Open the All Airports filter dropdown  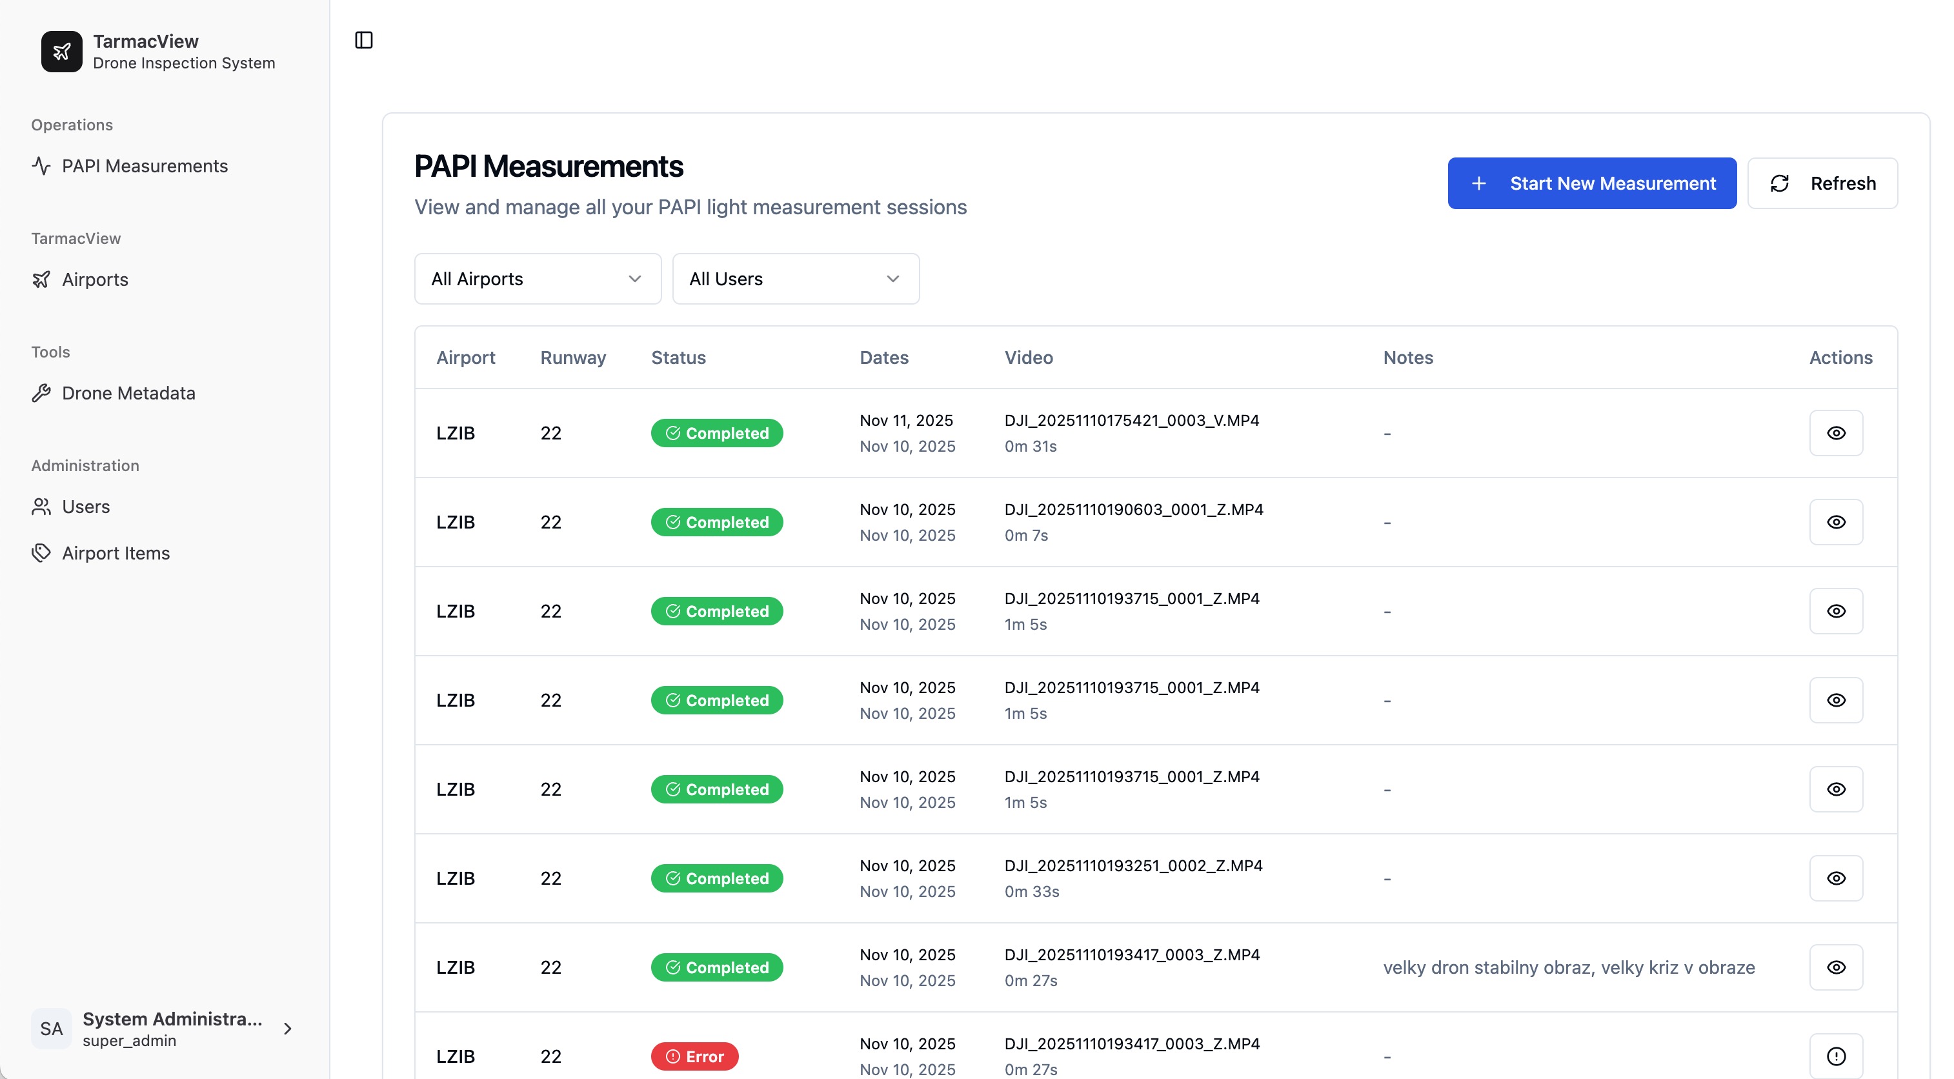[x=537, y=279]
